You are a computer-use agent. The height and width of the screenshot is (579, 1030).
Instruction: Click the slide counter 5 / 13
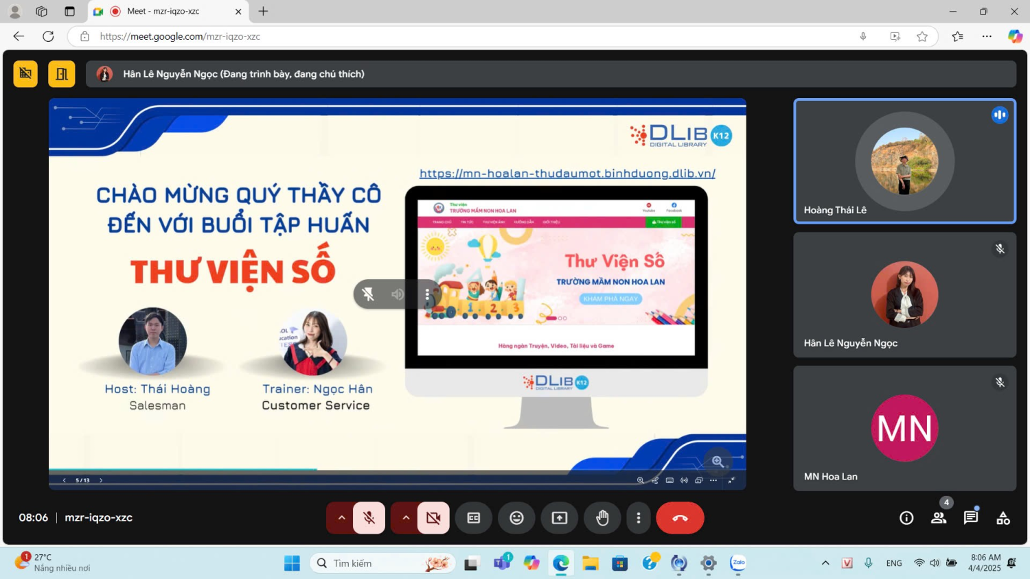[82, 480]
